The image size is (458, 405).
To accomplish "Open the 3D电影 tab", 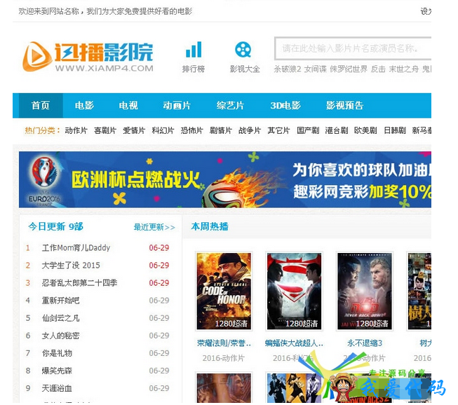I will coord(285,105).
